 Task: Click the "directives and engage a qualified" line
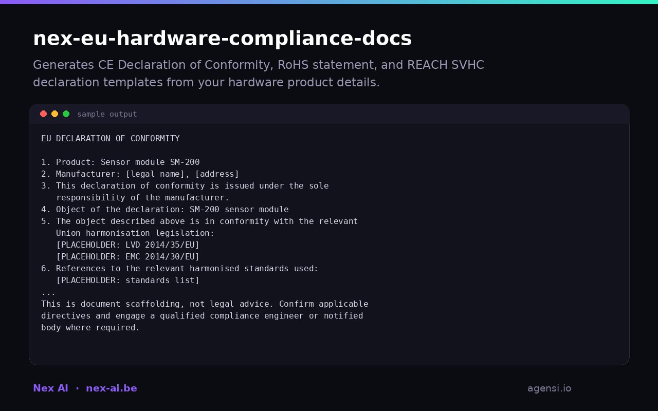pos(202,316)
